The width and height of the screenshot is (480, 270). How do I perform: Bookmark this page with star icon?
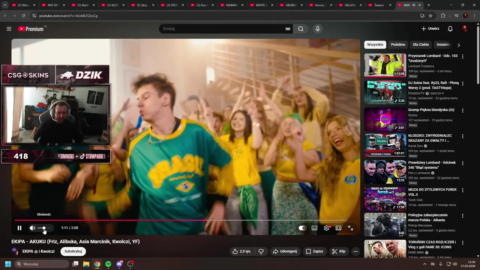point(430,16)
